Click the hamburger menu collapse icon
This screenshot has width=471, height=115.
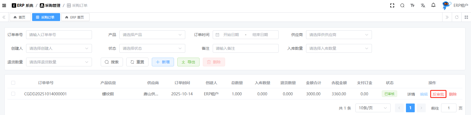tap(4, 5)
